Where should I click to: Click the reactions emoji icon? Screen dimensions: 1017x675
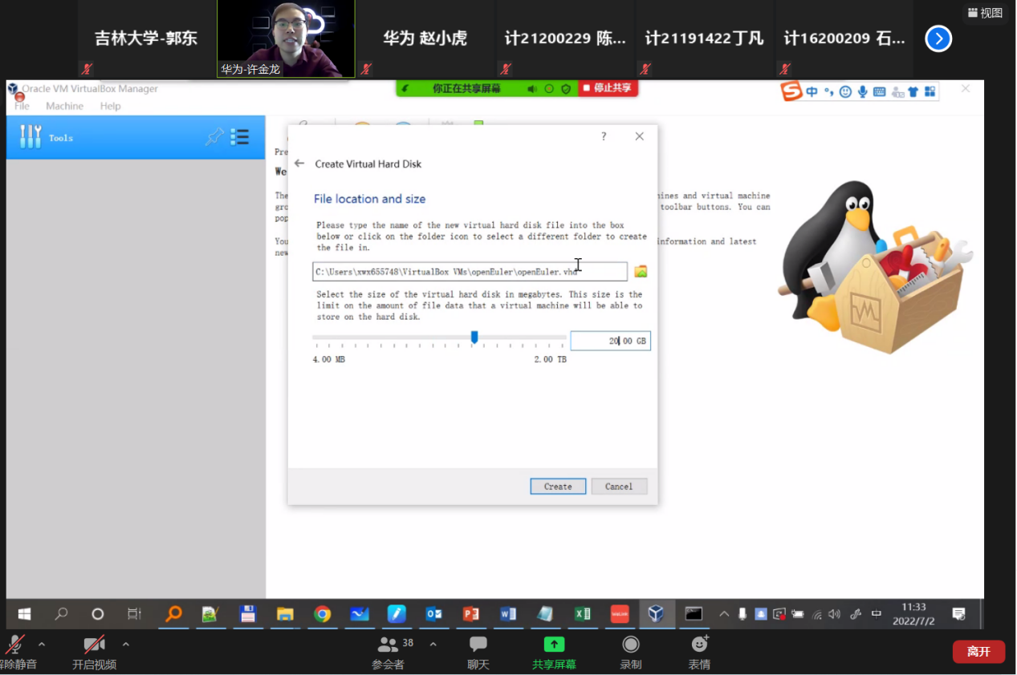point(700,645)
